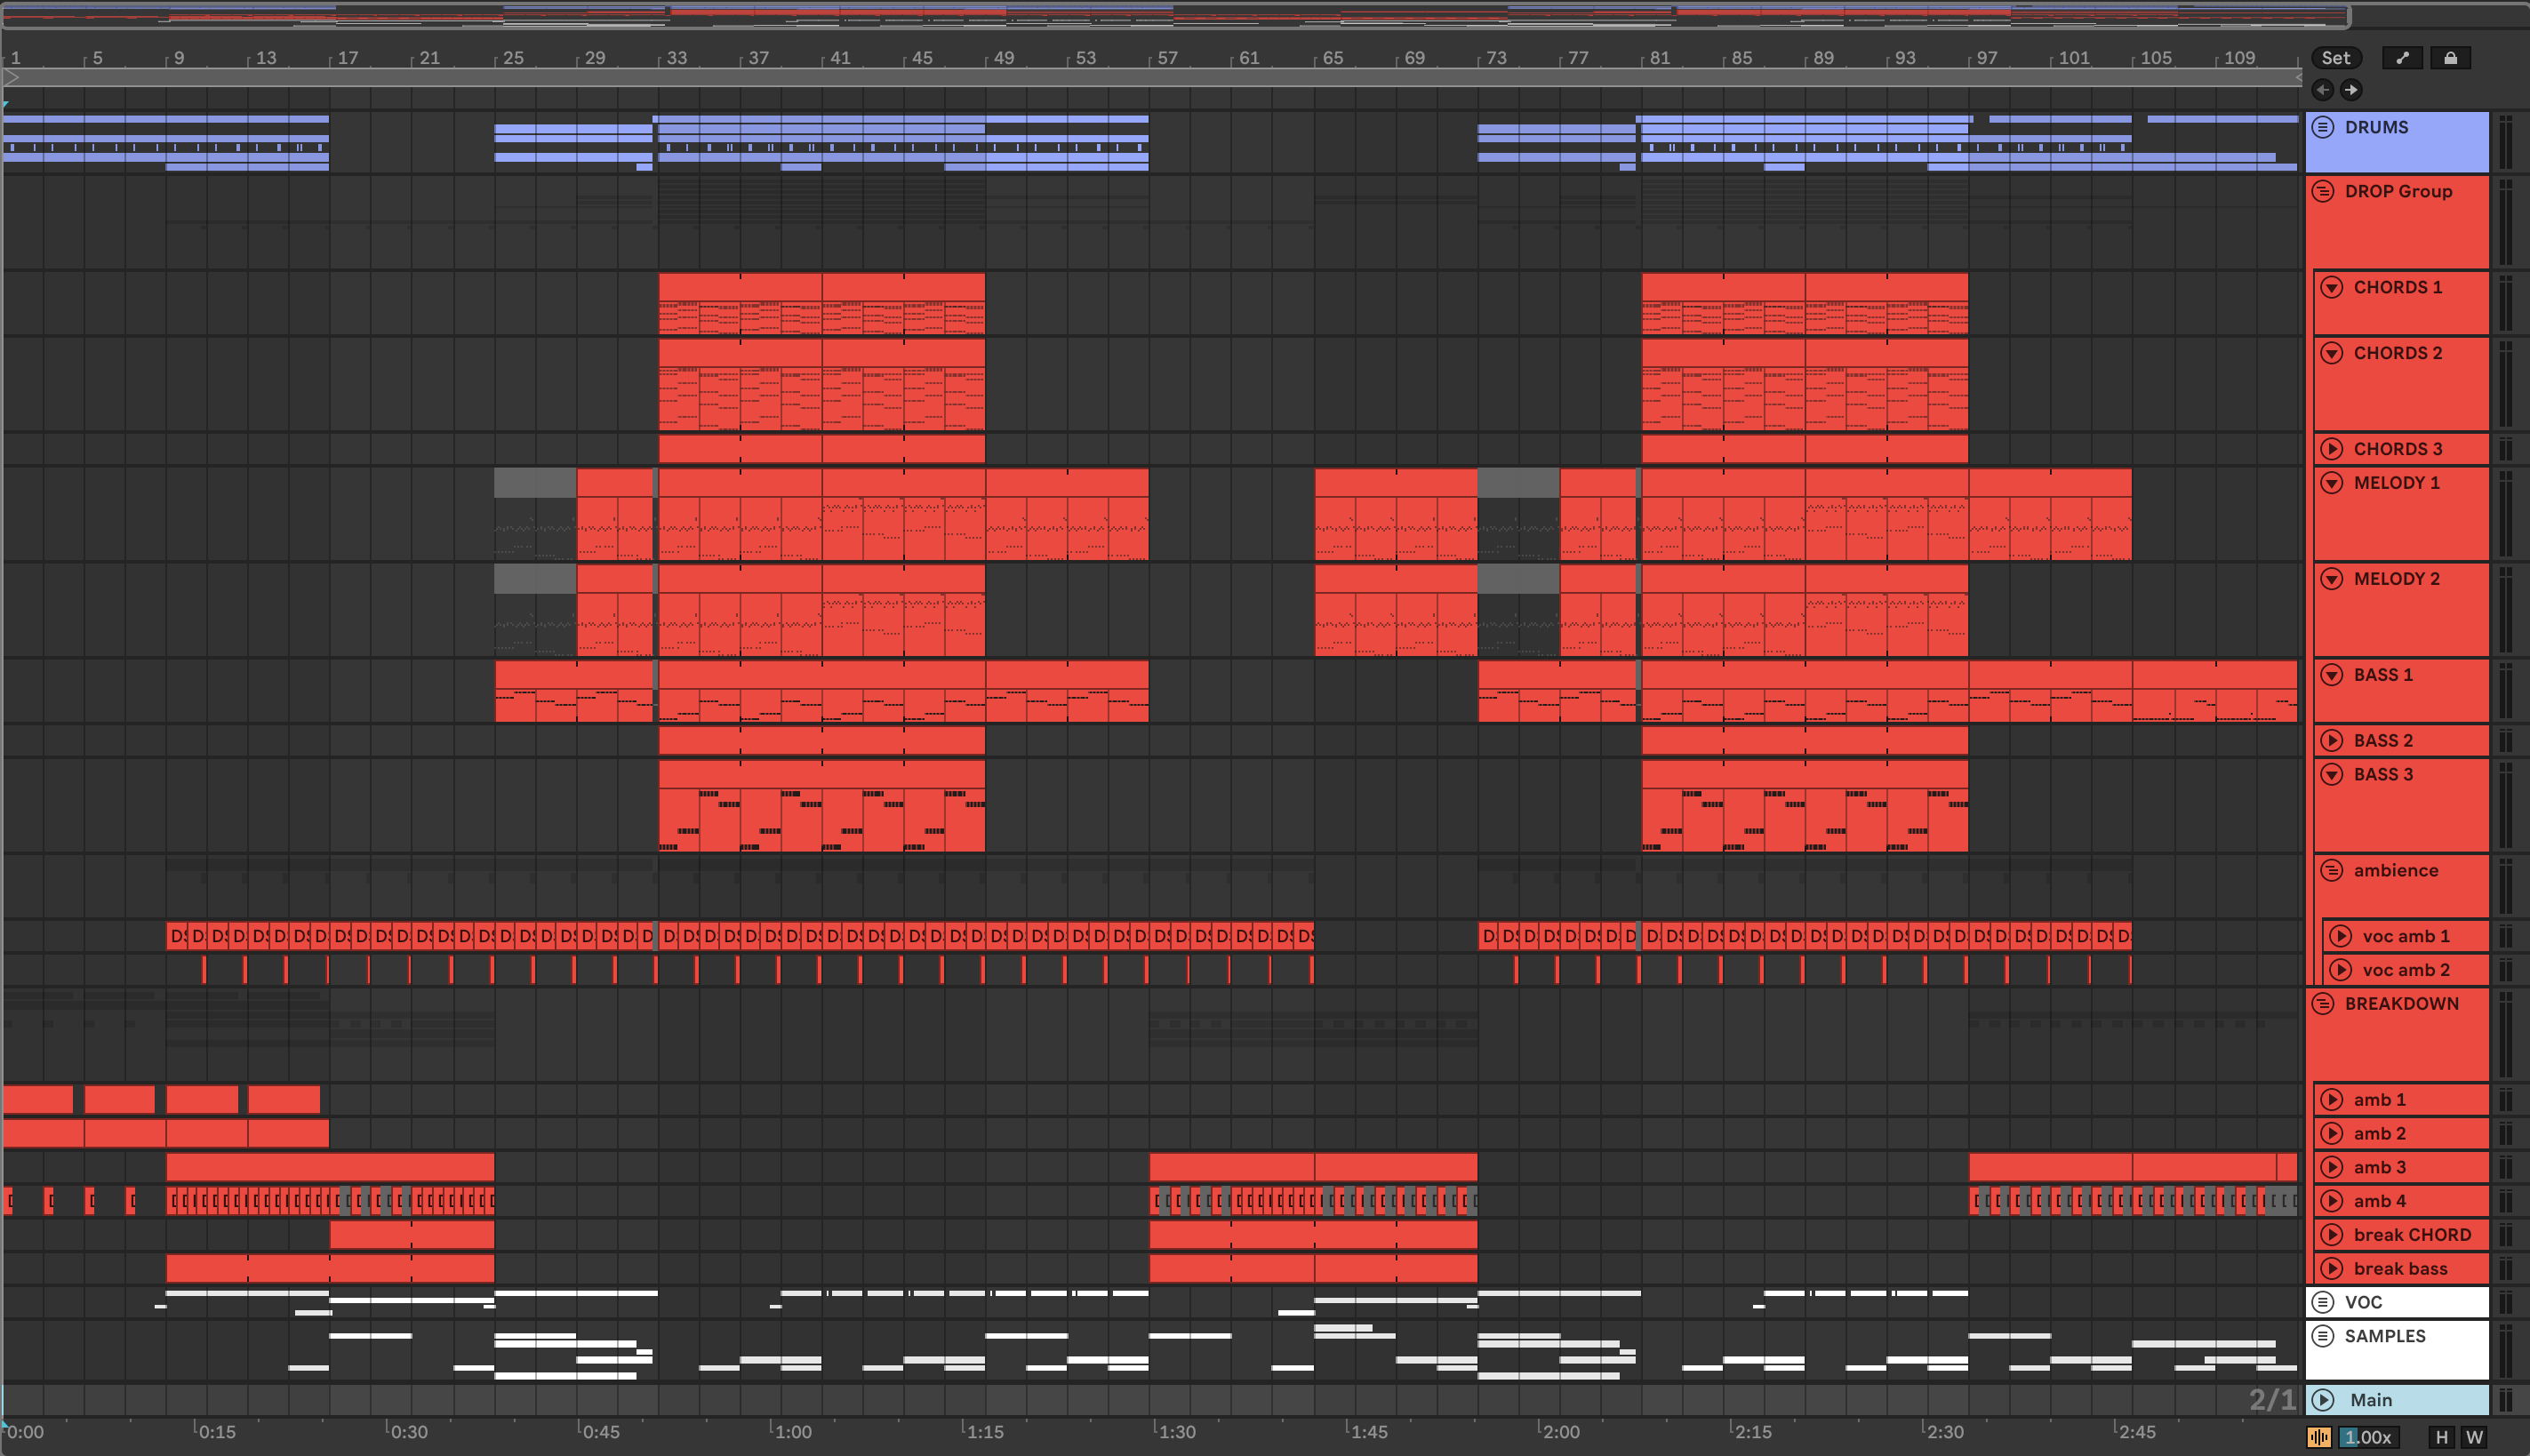Click the Main track play icon
The image size is (2530, 1456).
click(x=2323, y=1400)
